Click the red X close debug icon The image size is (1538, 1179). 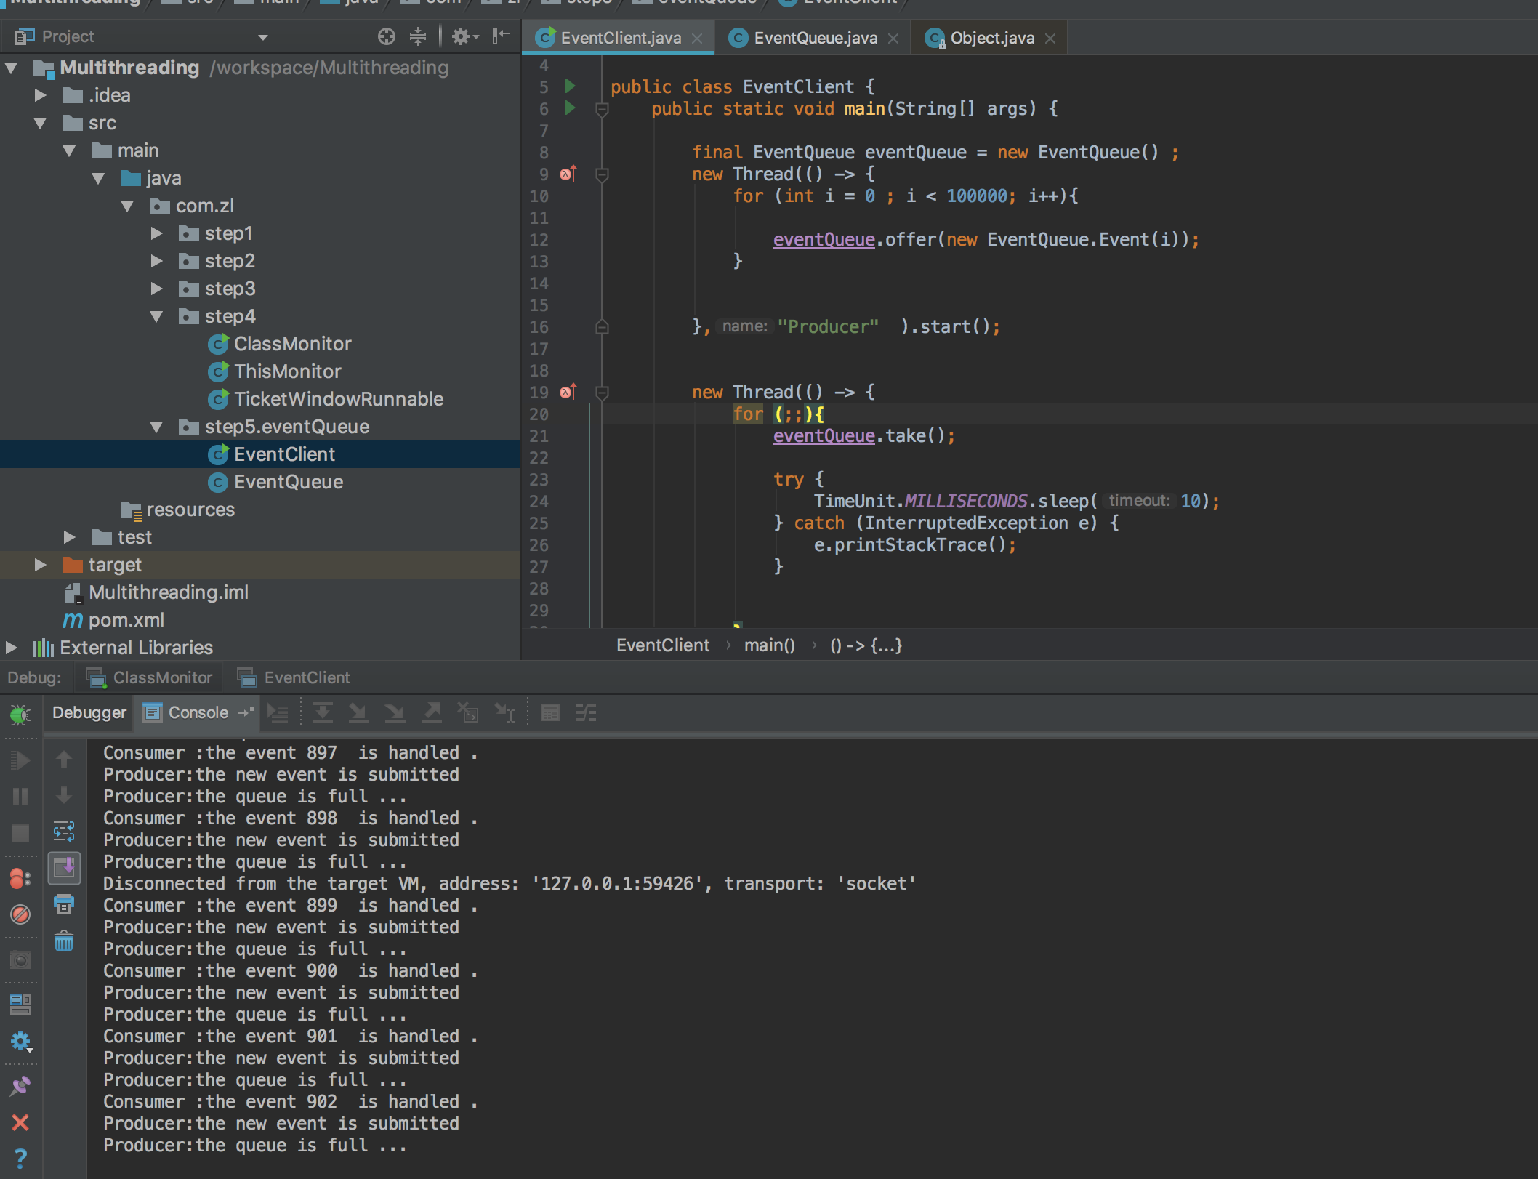coord(20,1122)
